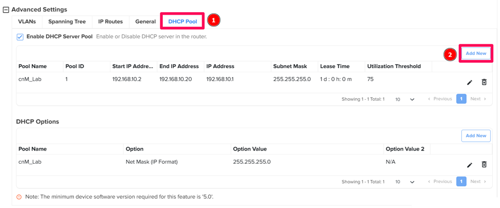Open the Spanning Tree tab
The width and height of the screenshot is (500, 208).
click(x=67, y=22)
